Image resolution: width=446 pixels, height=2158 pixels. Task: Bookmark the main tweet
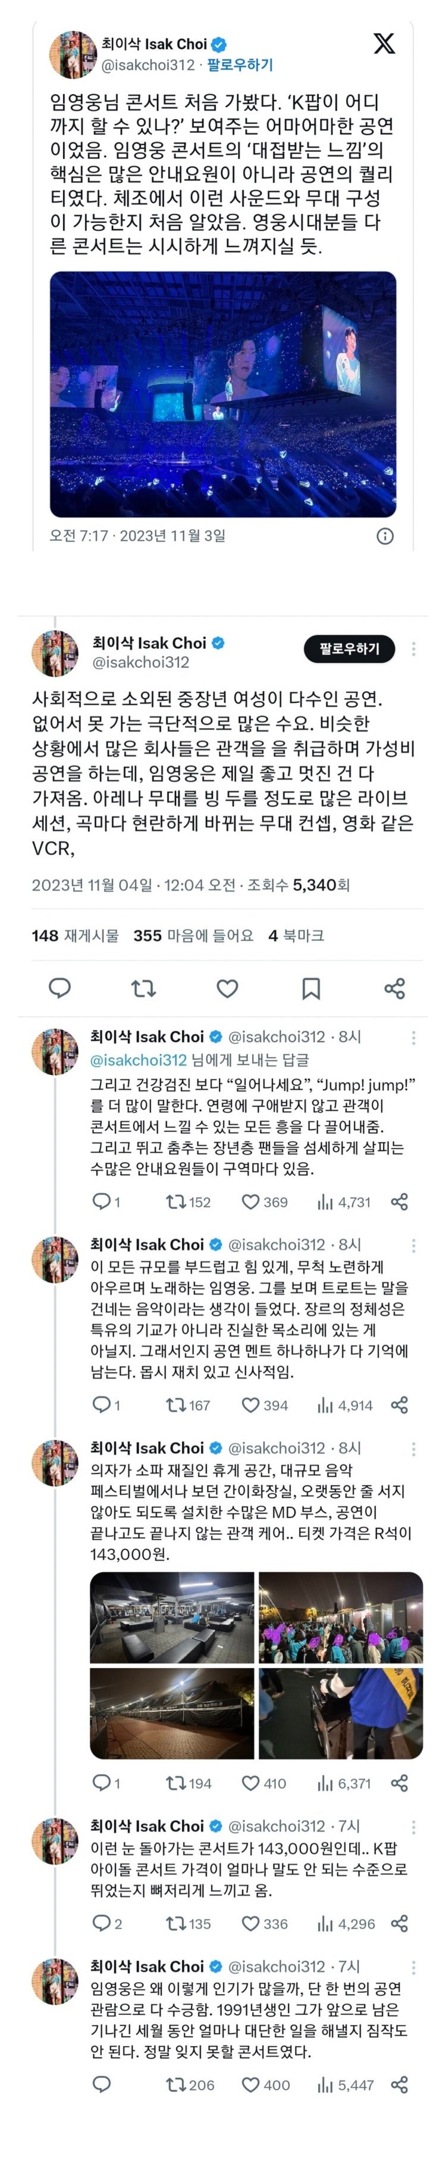pyautogui.click(x=311, y=988)
